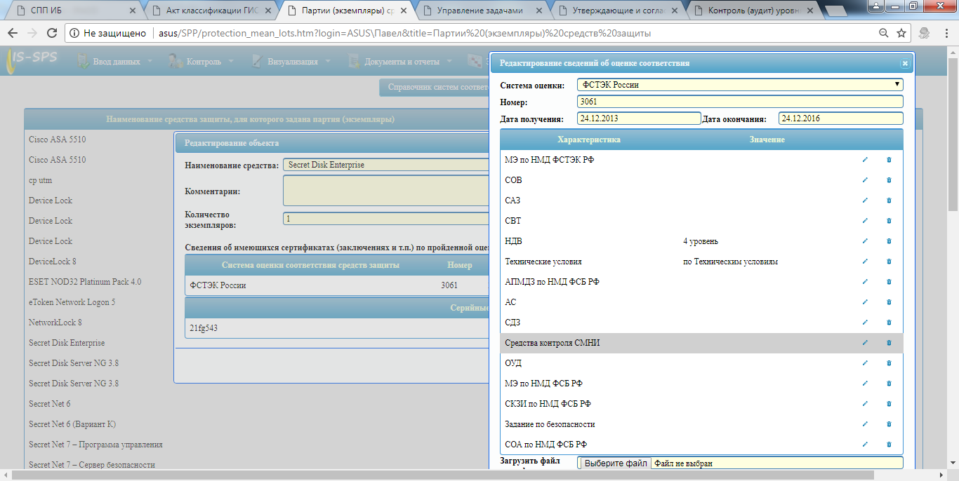959x481 pixels.
Task: Go back using browser back arrow
Action: pyautogui.click(x=13, y=33)
